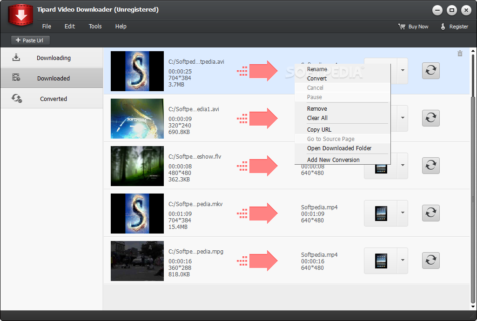Viewport: 477px width, 321px height.
Task: Choose Clear All in context menu
Action: pyautogui.click(x=343, y=118)
